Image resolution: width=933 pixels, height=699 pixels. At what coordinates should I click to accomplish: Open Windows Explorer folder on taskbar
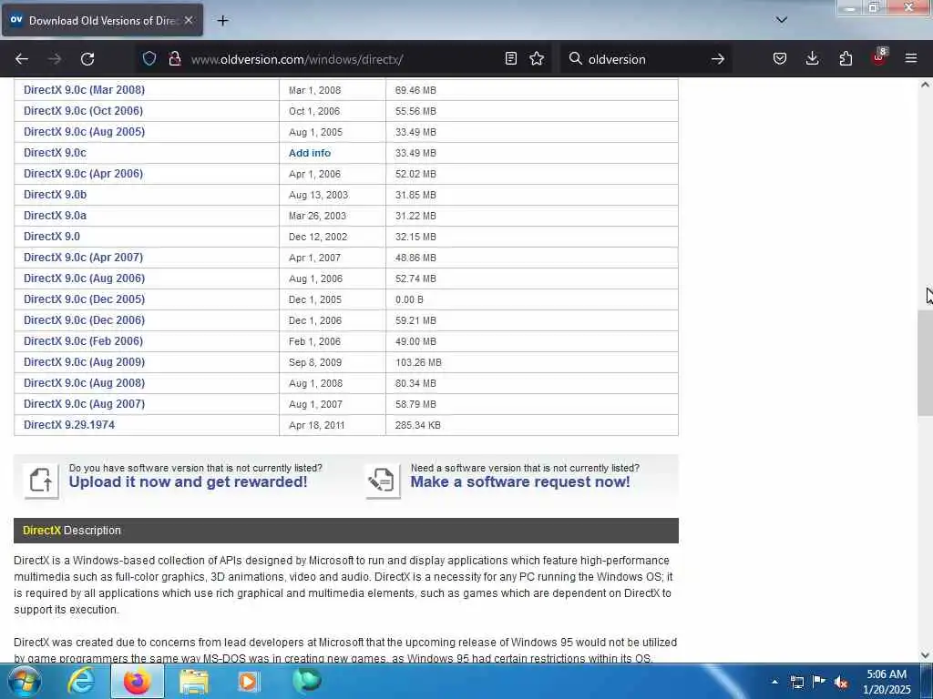(x=194, y=682)
